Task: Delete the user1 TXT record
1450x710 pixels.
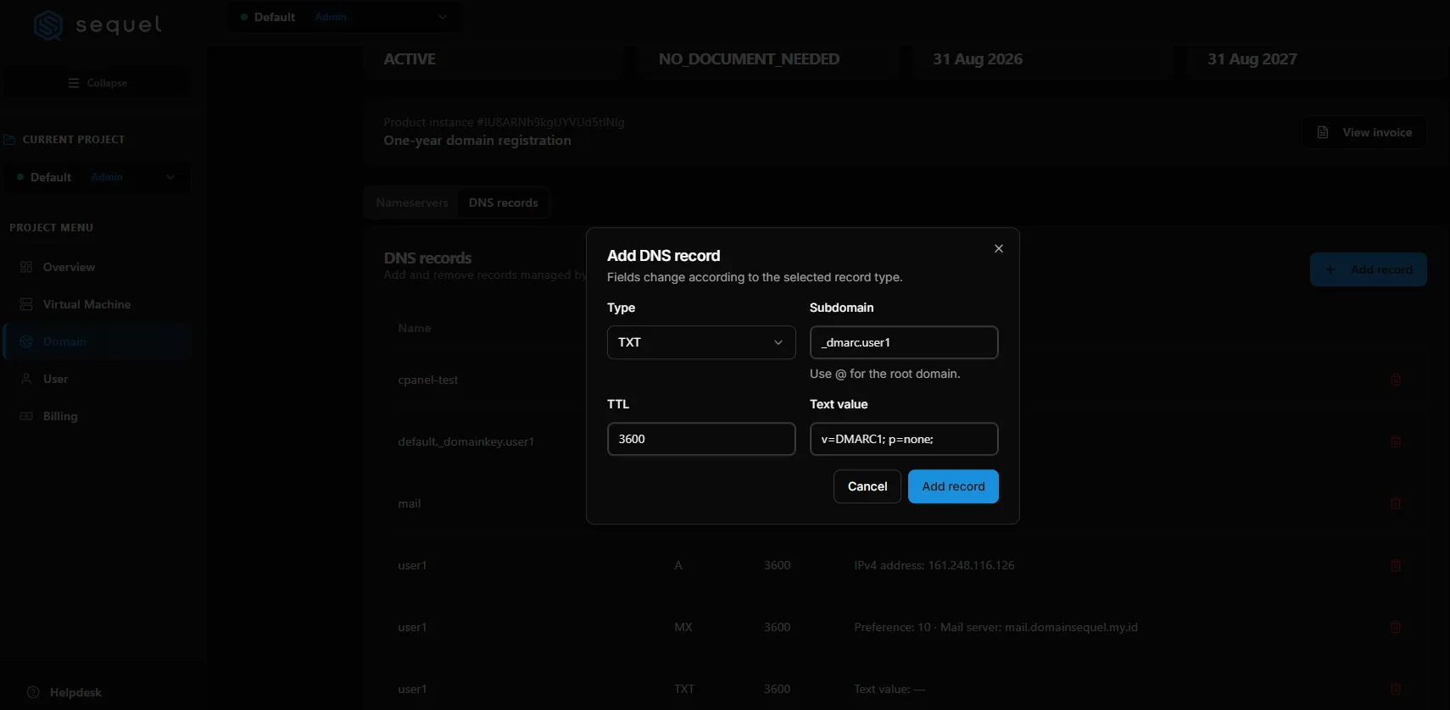Action: (1396, 689)
